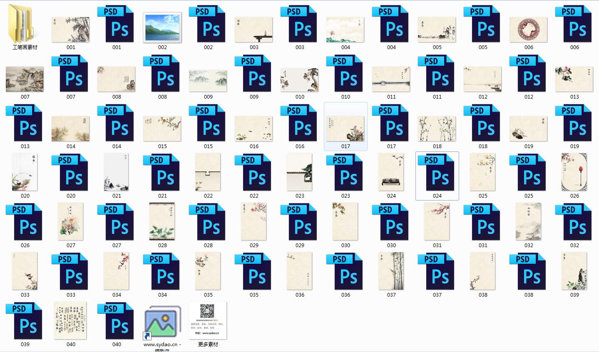Select the 016 PSD file icon
Screen dimensions: 599x352
(299, 123)
